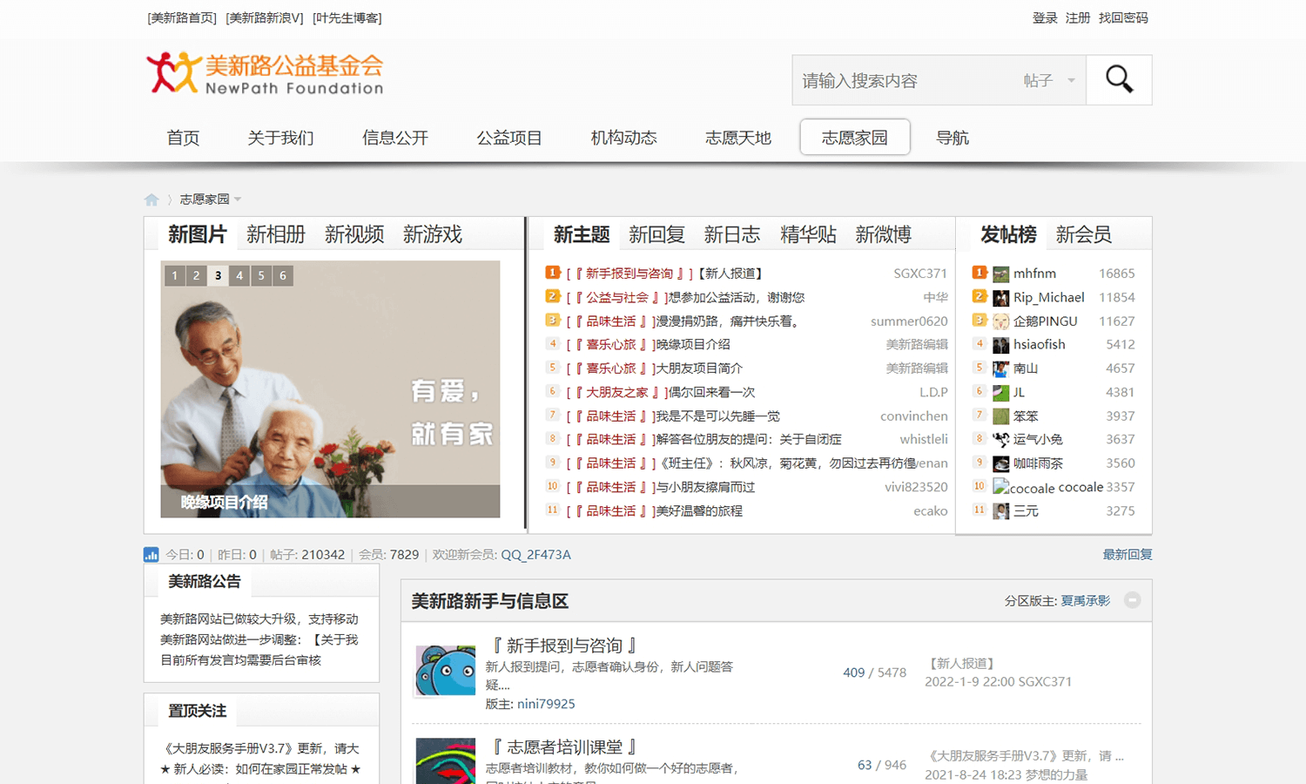
Task: Click the magnifier search button
Action: 1119,80
